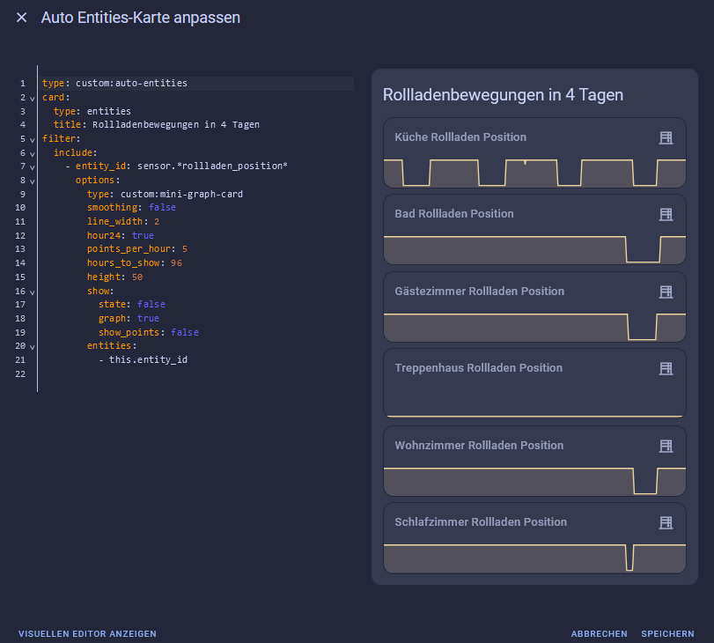The image size is (714, 643).
Task: Click VISUELLEN EDITOR ANZEIGEN button
Action: click(x=87, y=633)
